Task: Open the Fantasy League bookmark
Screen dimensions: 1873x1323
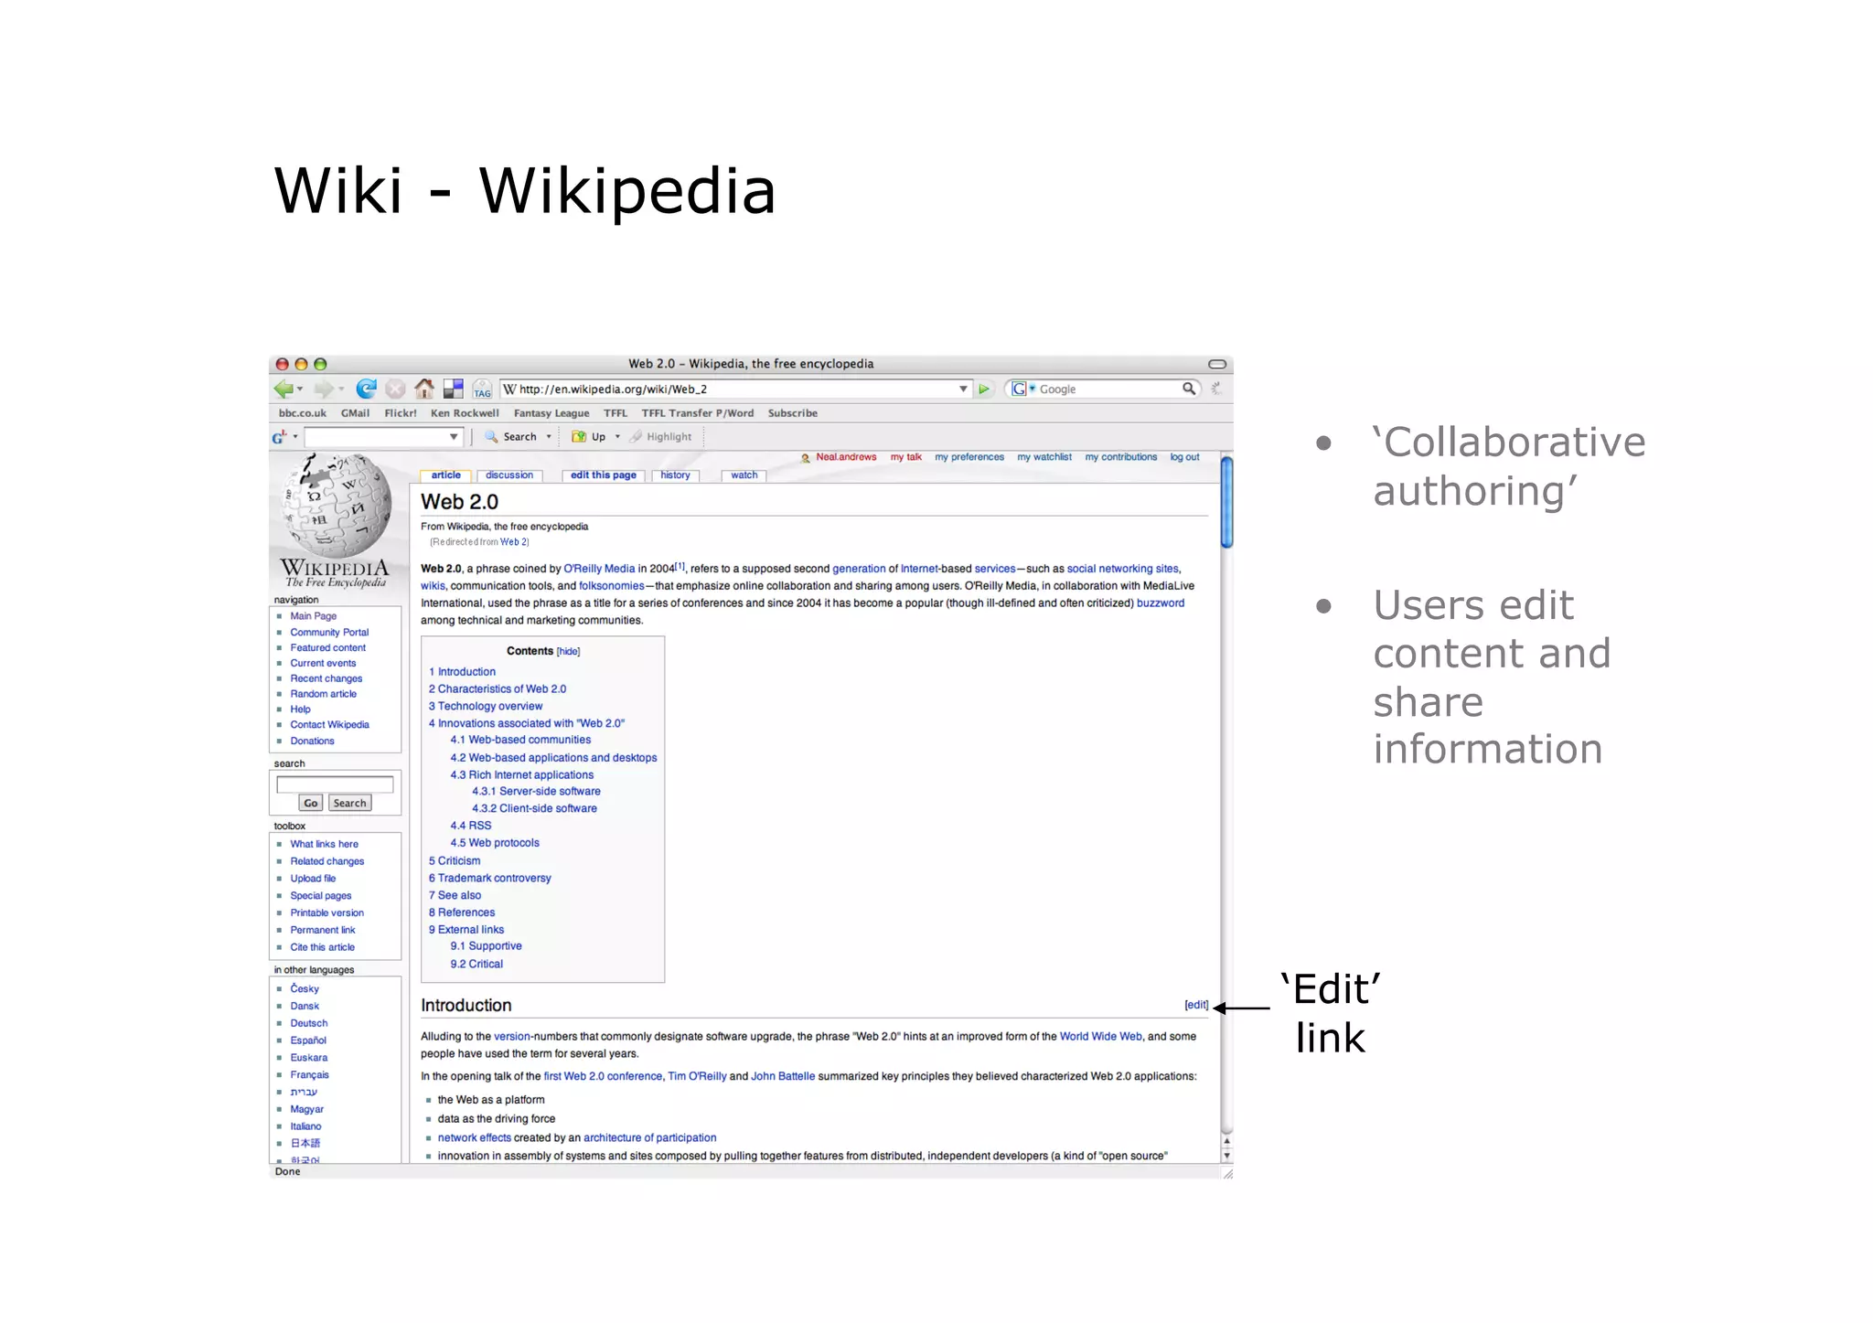Action: (551, 413)
